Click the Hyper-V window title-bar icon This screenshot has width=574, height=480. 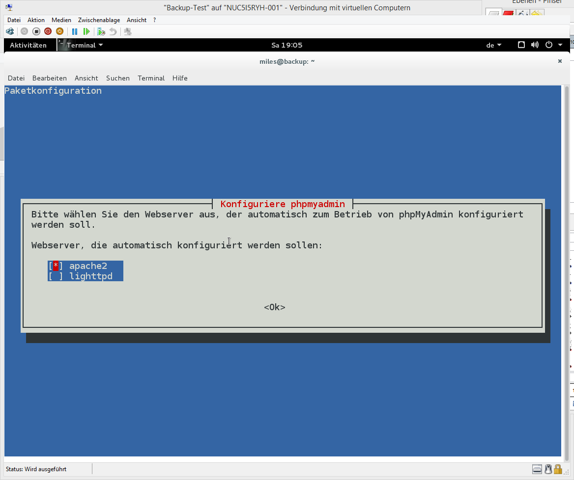(9, 7)
